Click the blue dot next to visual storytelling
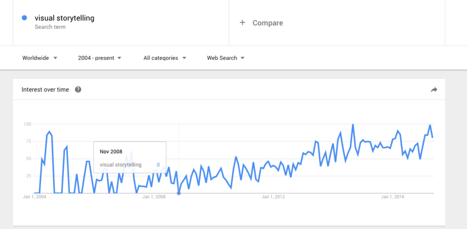Screen dimensions: 467x229 [x=24, y=18]
